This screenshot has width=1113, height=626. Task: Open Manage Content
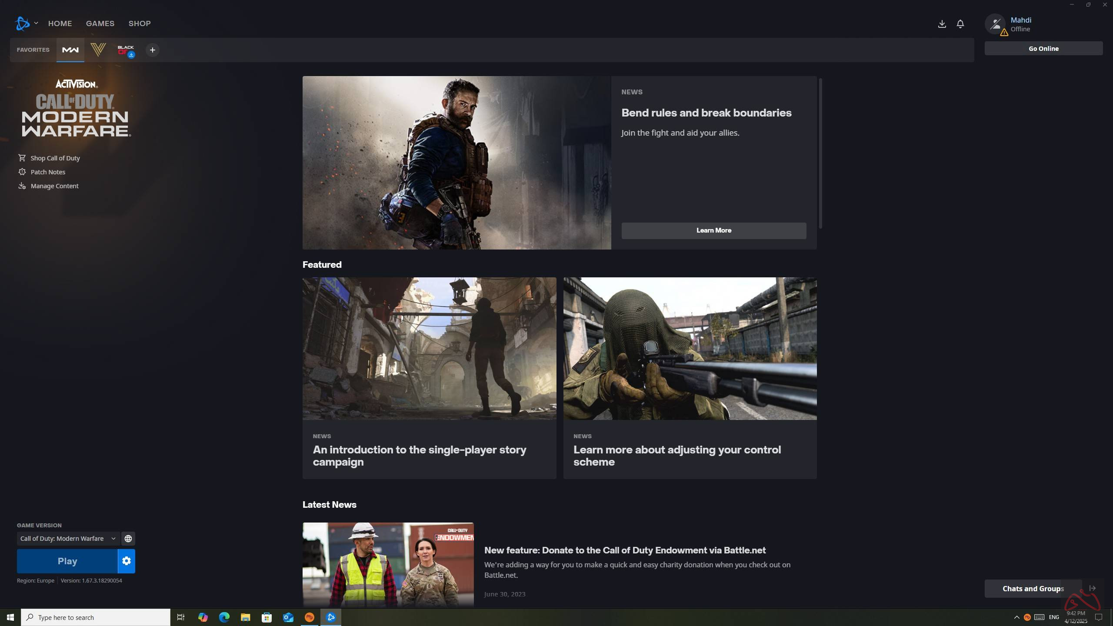(x=54, y=186)
